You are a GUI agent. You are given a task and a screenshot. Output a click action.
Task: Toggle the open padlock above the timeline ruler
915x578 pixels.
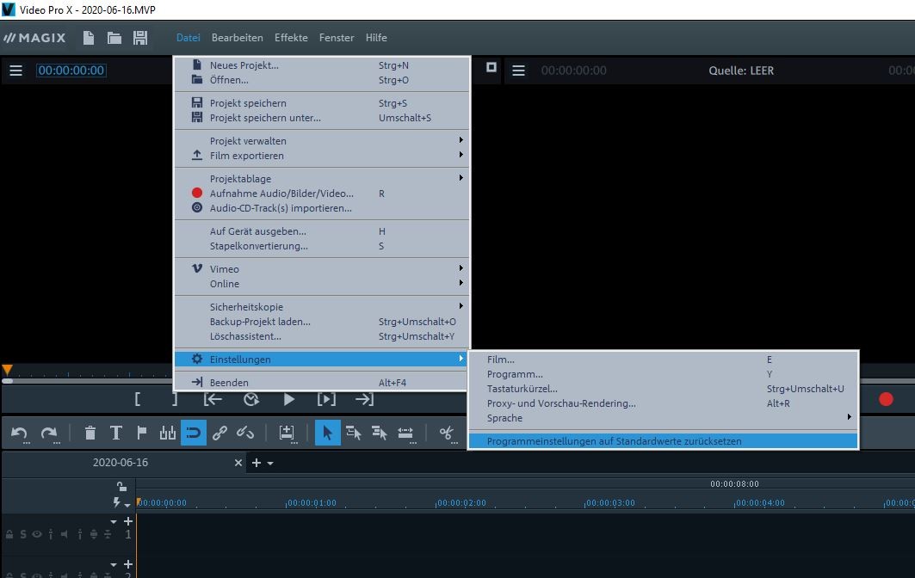[121, 487]
